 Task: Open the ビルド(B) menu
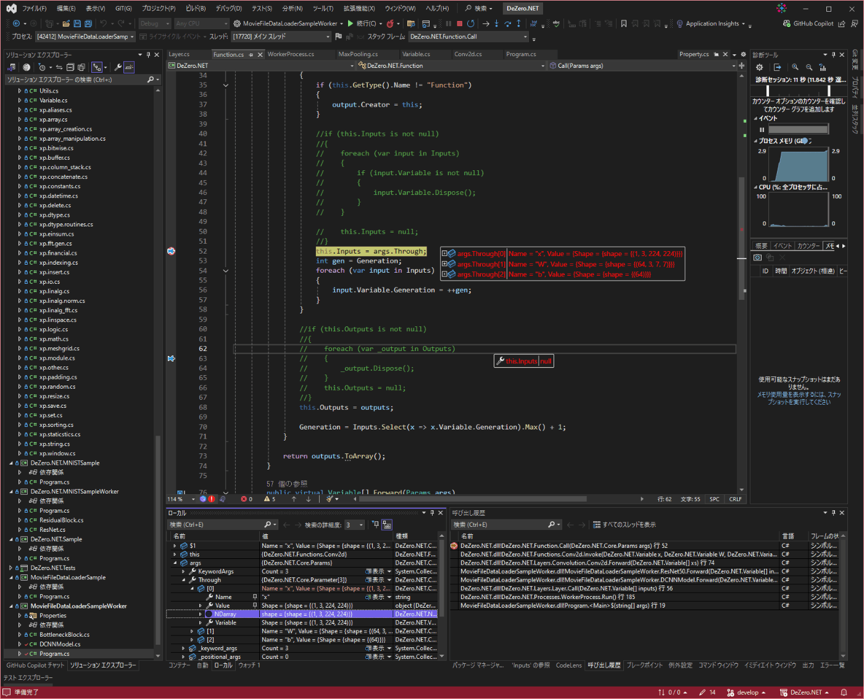[196, 9]
